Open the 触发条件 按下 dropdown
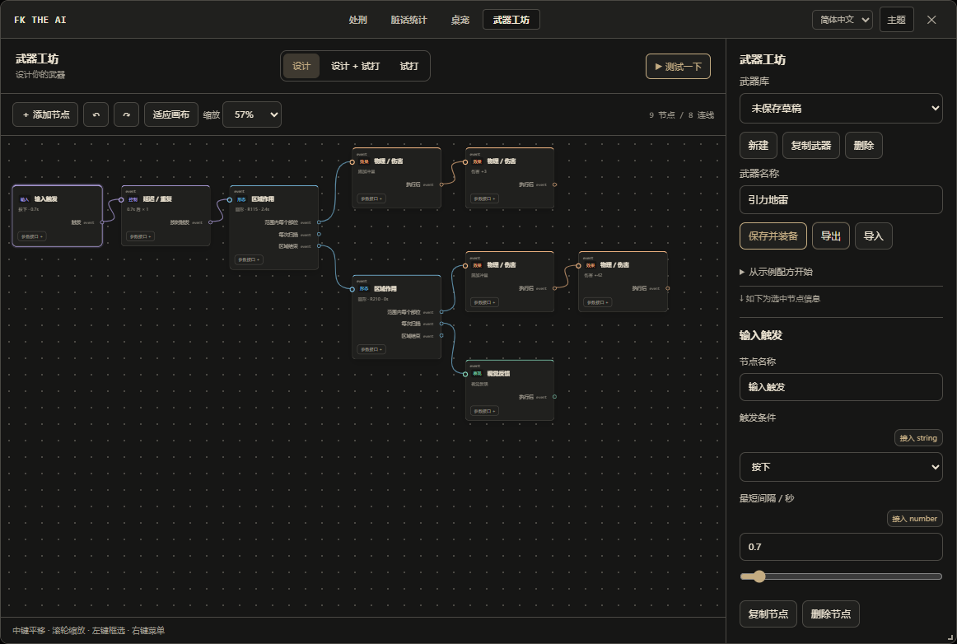This screenshot has width=957, height=644. (840, 467)
